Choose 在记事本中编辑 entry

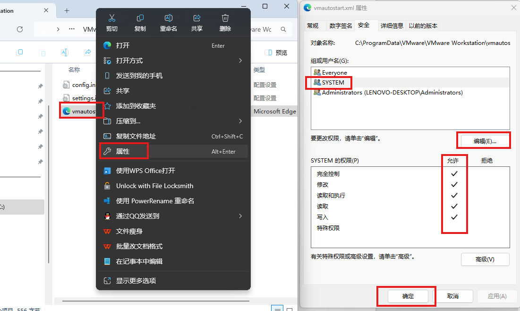coord(173,261)
